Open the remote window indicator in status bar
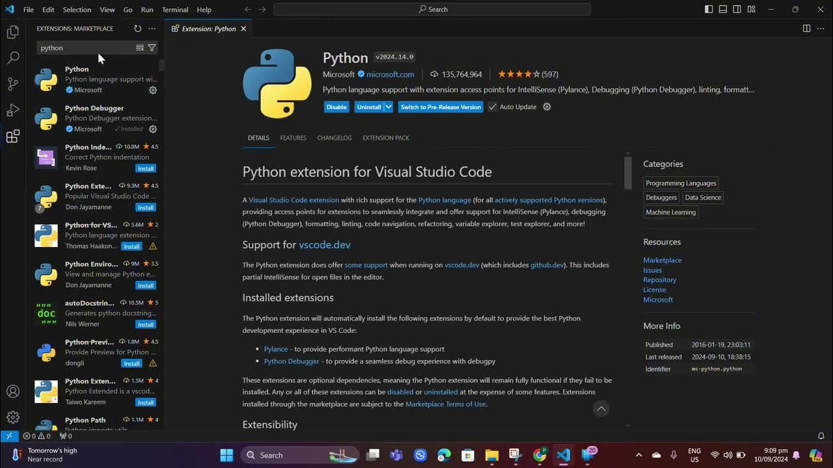Viewport: 833px width, 468px height. point(9,436)
